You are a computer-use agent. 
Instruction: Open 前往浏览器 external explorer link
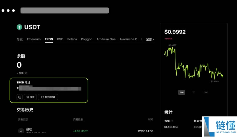48,97
